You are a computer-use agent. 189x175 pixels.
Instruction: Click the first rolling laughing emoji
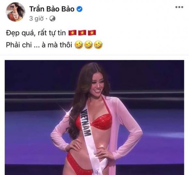coord(79,45)
